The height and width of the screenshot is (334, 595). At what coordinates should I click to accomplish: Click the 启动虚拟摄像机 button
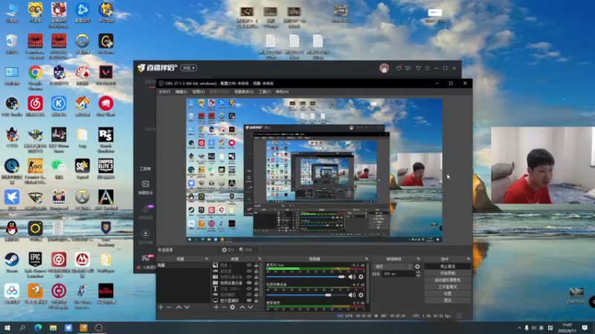[448, 280]
